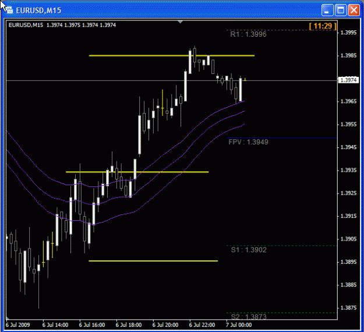Click the 1.3935 price scale value
The width and height of the screenshot is (364, 332).
pos(348,170)
